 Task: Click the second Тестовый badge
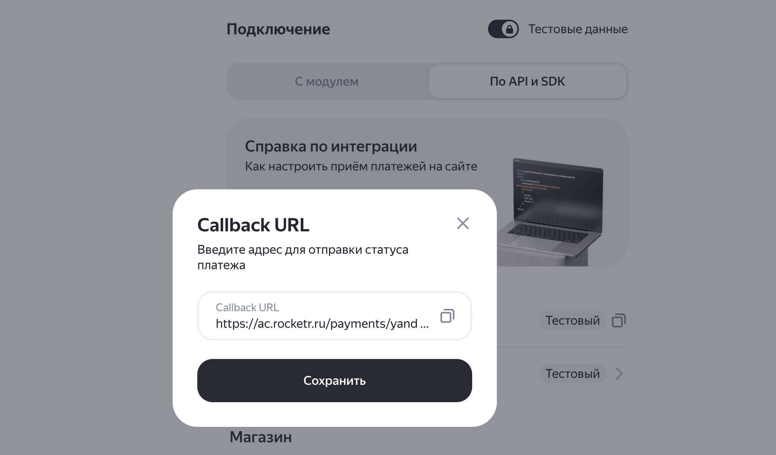point(573,374)
